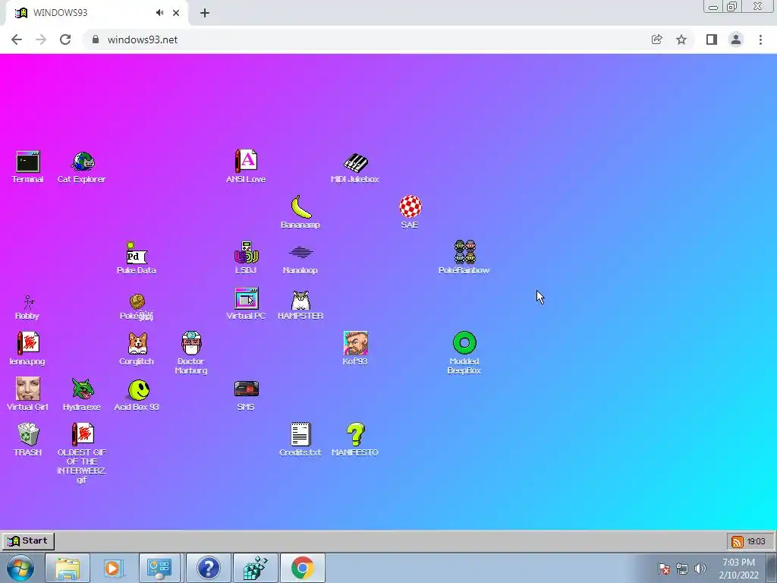View site lock information
Screen dimensions: 777x583
pos(96,39)
